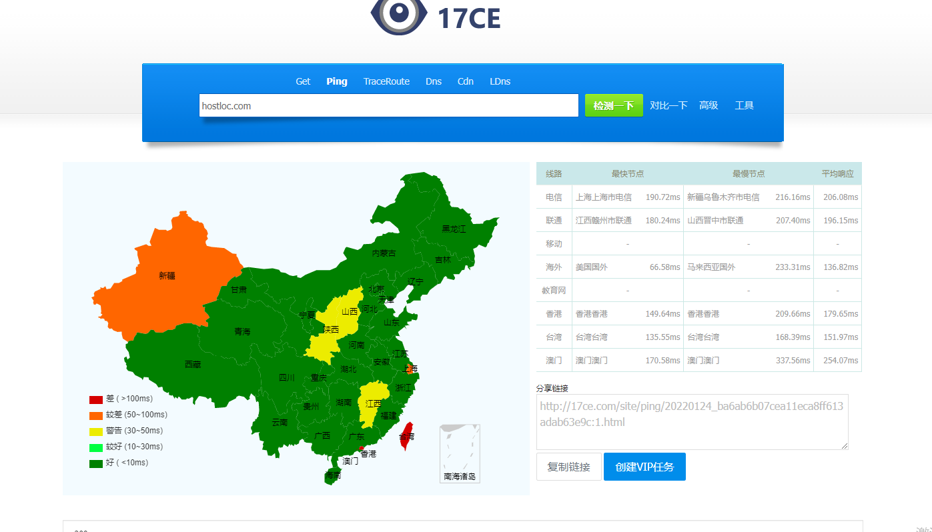
Task: Click the 电信 row label
Action: tap(554, 197)
